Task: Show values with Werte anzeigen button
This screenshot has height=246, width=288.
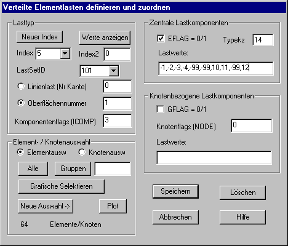Action: coord(105,38)
